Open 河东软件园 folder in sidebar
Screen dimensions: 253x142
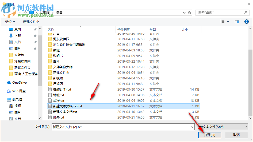click(x=22, y=61)
